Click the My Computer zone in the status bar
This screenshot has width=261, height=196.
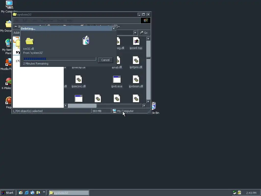point(123,111)
